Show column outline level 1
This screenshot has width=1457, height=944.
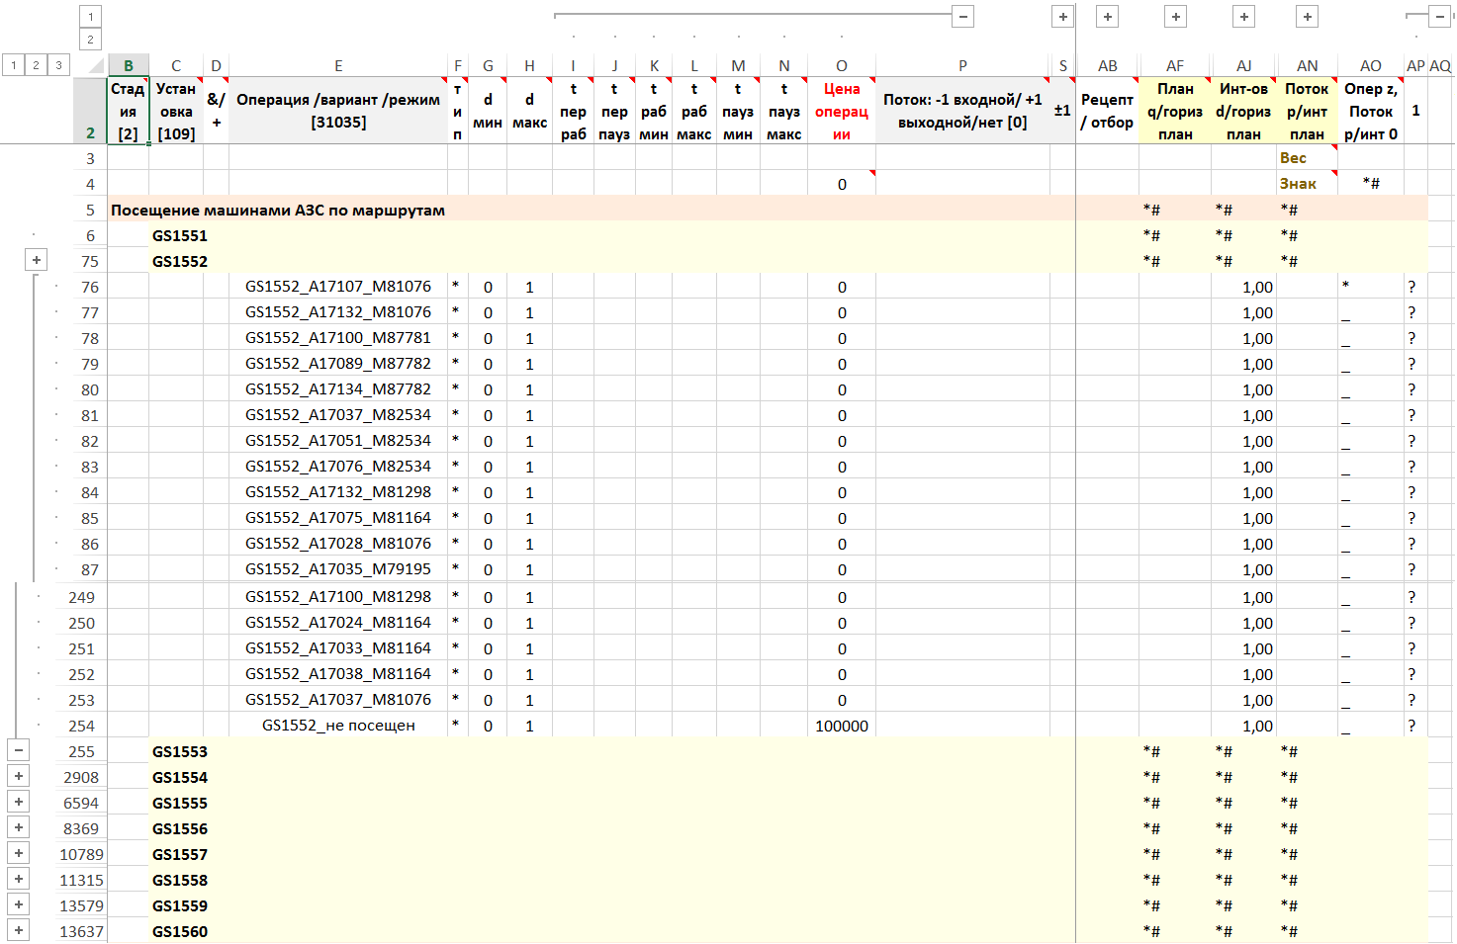pyautogui.click(x=90, y=17)
